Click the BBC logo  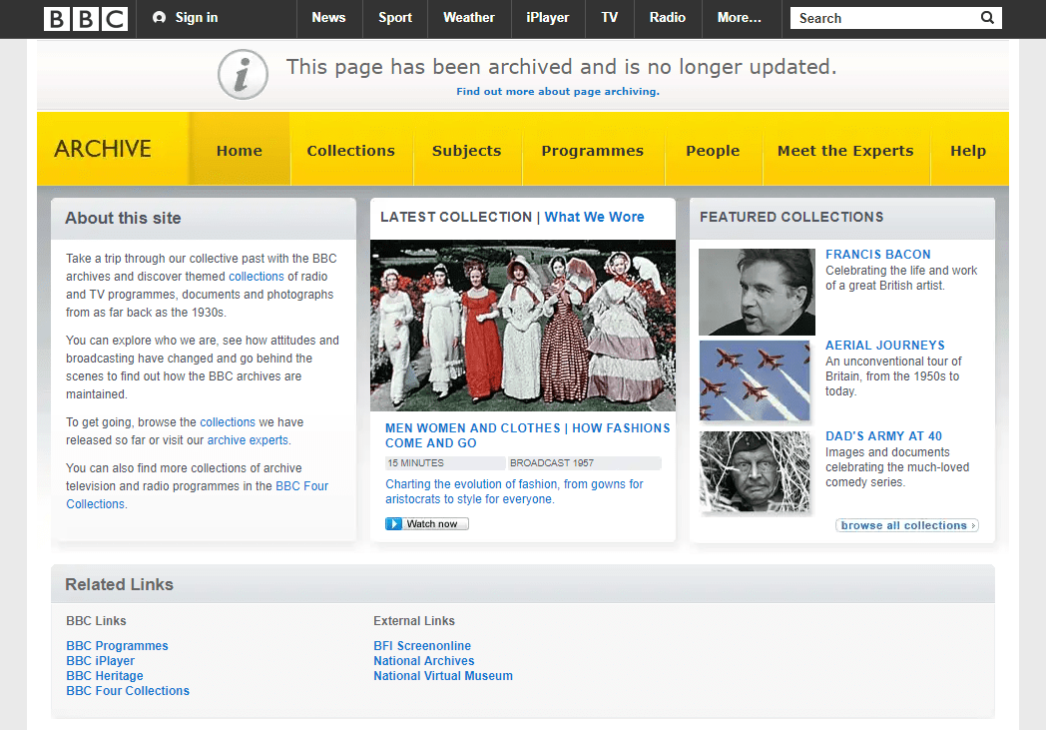point(86,19)
